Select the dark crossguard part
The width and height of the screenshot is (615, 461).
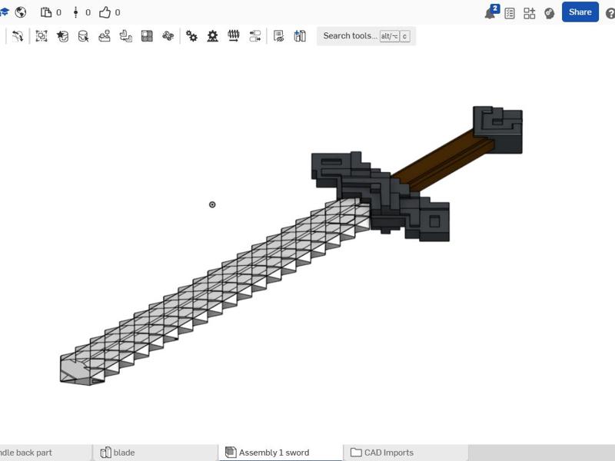point(384,196)
